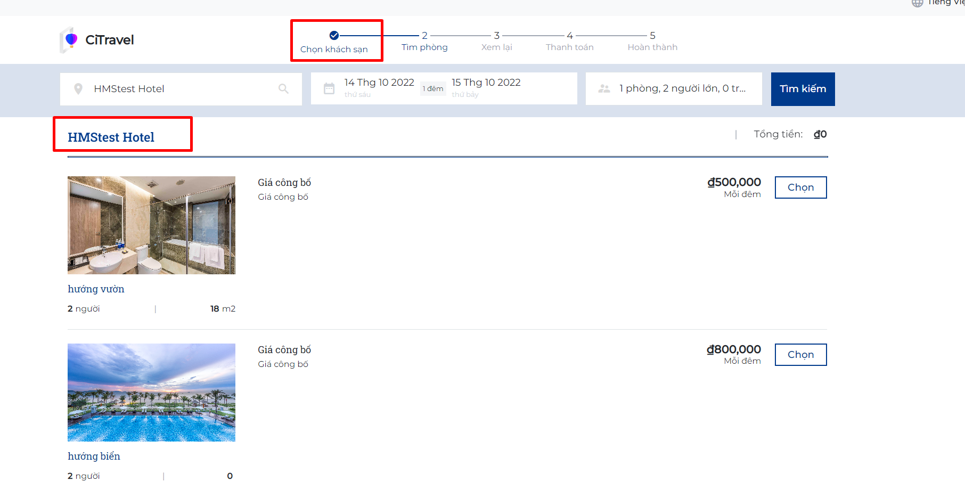Screen dimensions: 965x490
Task: Click the checkmark icon on step one
Action: pyautogui.click(x=334, y=36)
